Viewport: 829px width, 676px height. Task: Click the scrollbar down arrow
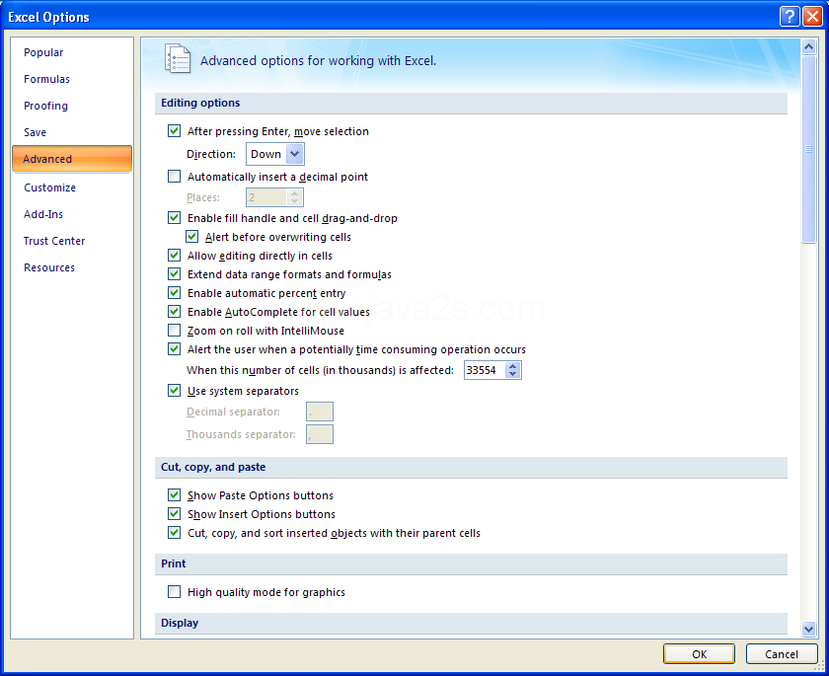[x=808, y=629]
